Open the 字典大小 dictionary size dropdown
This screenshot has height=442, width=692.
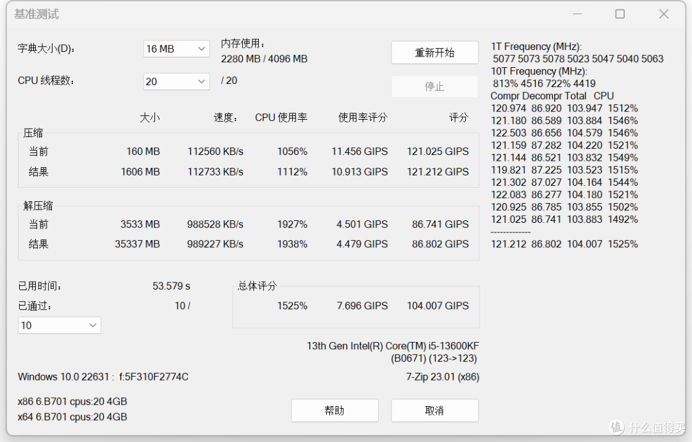(x=176, y=48)
